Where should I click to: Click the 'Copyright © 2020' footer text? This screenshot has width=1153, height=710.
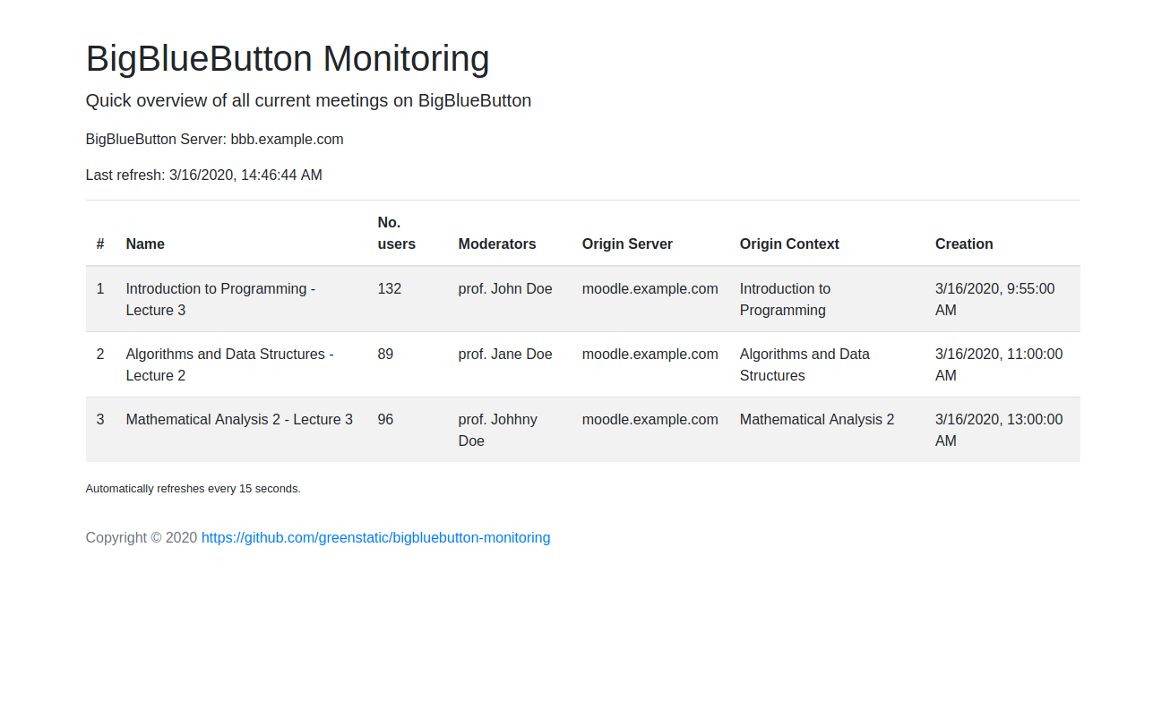142,538
